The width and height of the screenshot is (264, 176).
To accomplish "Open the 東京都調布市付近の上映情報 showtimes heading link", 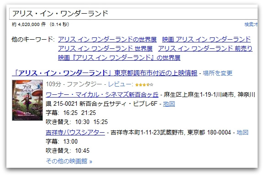I will click(x=105, y=73).
